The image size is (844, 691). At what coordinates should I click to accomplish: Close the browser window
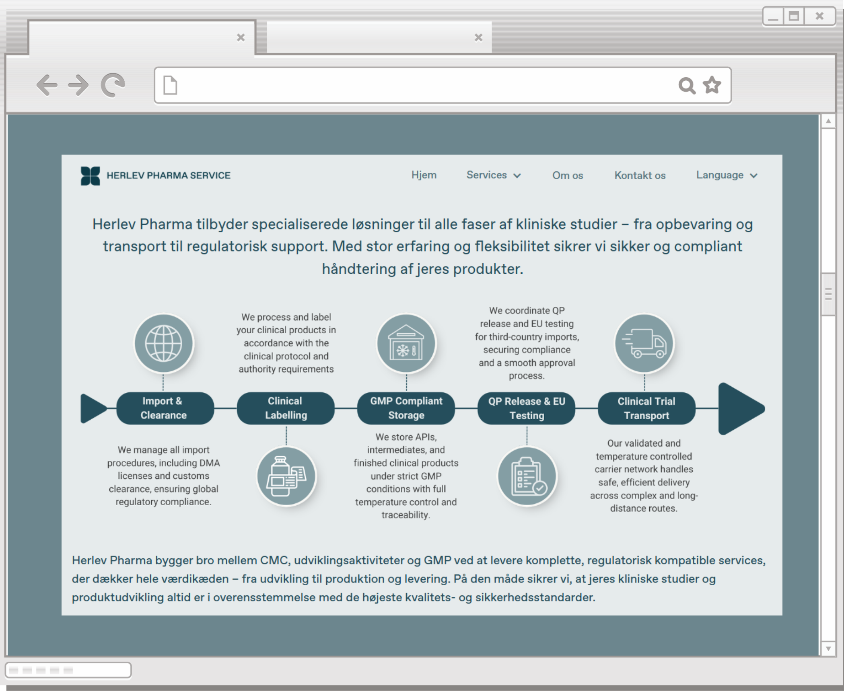(x=819, y=16)
